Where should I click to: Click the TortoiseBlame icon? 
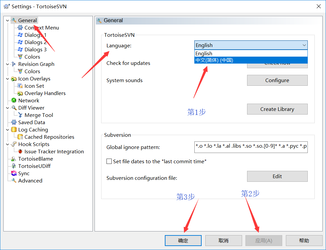click(14, 159)
